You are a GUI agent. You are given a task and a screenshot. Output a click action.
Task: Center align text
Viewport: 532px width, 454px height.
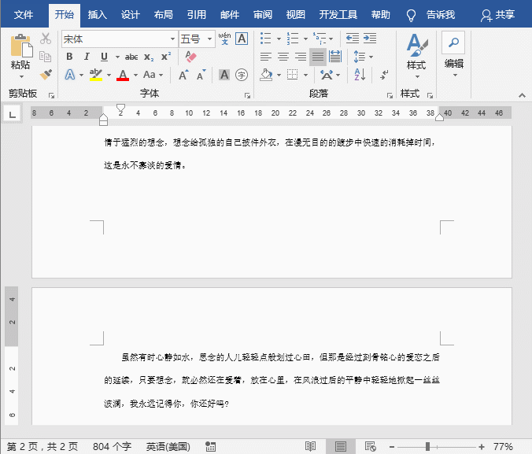pos(283,57)
